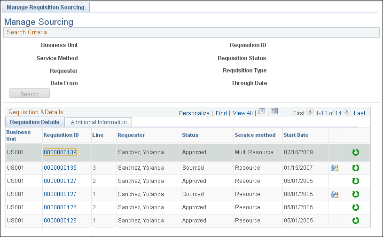
Task: Click refresh icon in 0000000127 line 1 row
Action: [x=355, y=195]
